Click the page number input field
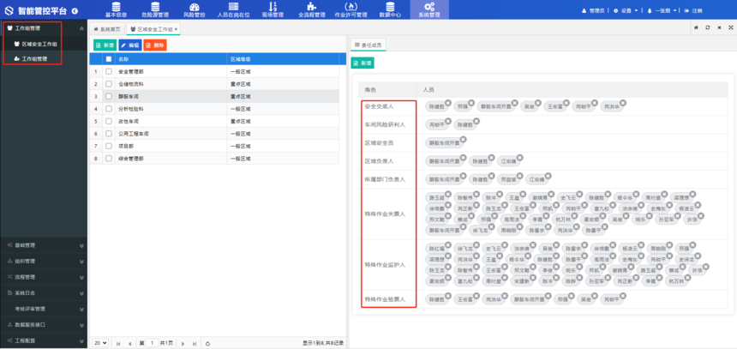Screen dimensions: 737x349 point(152,343)
